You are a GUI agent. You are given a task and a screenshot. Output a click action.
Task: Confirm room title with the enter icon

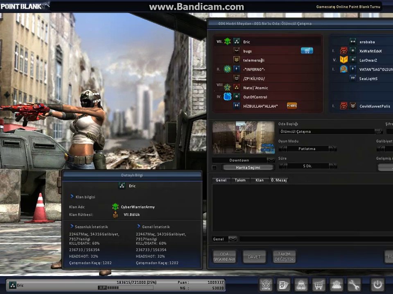379,131
